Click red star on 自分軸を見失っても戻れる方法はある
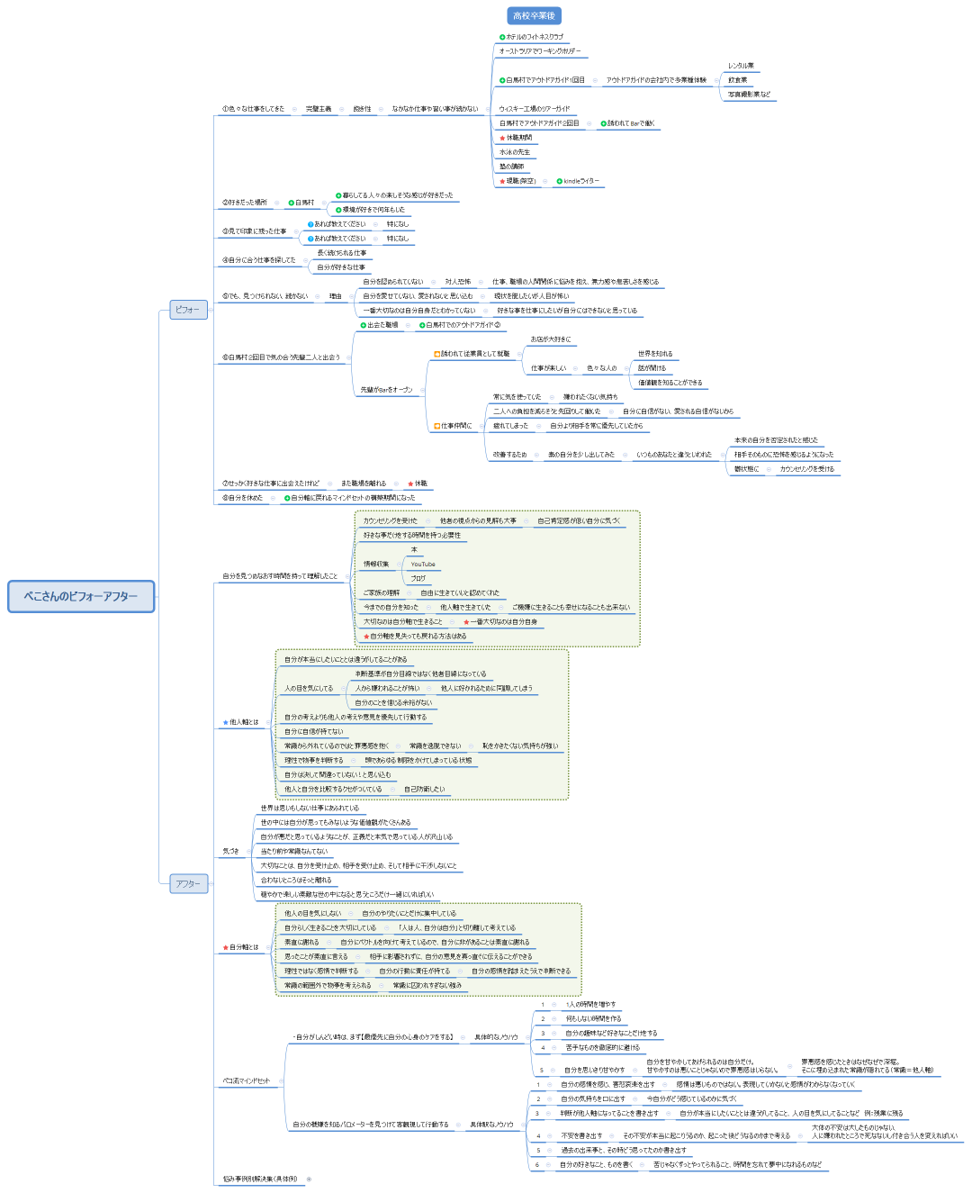 (366, 636)
